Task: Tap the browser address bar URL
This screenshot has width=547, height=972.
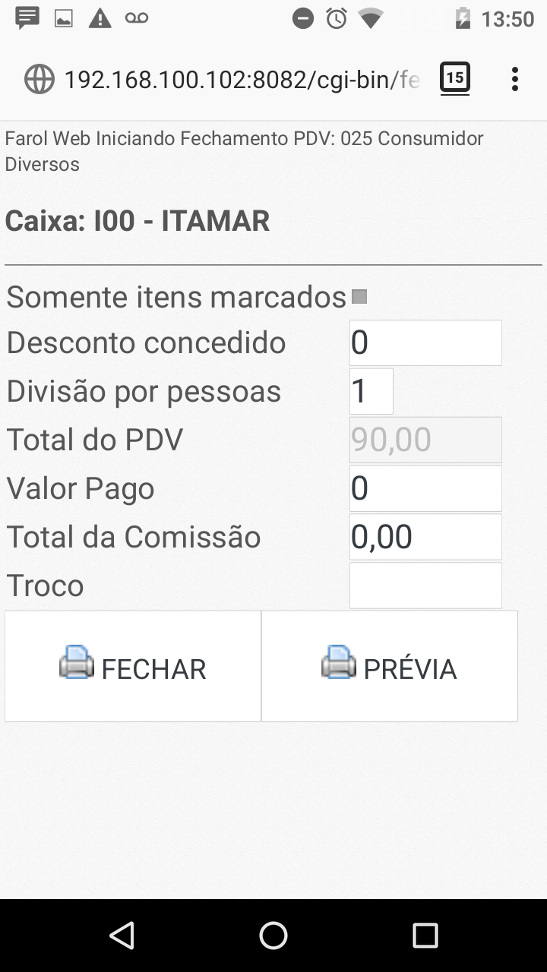Action: [x=242, y=79]
